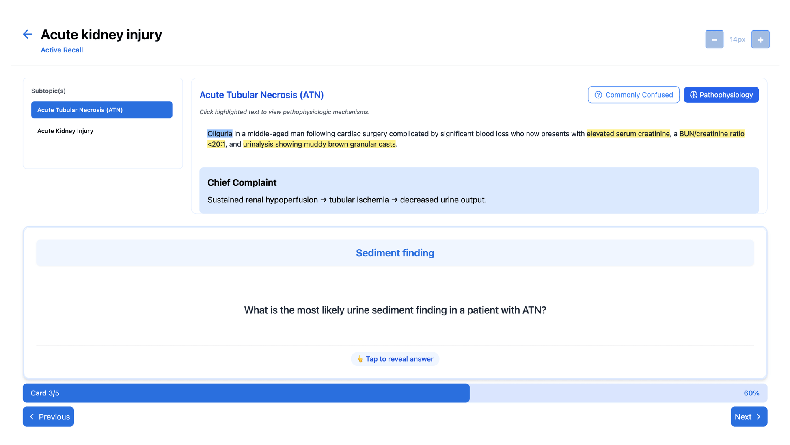Increase font size with plus button
This screenshot has height=445, width=790.
pos(760,39)
